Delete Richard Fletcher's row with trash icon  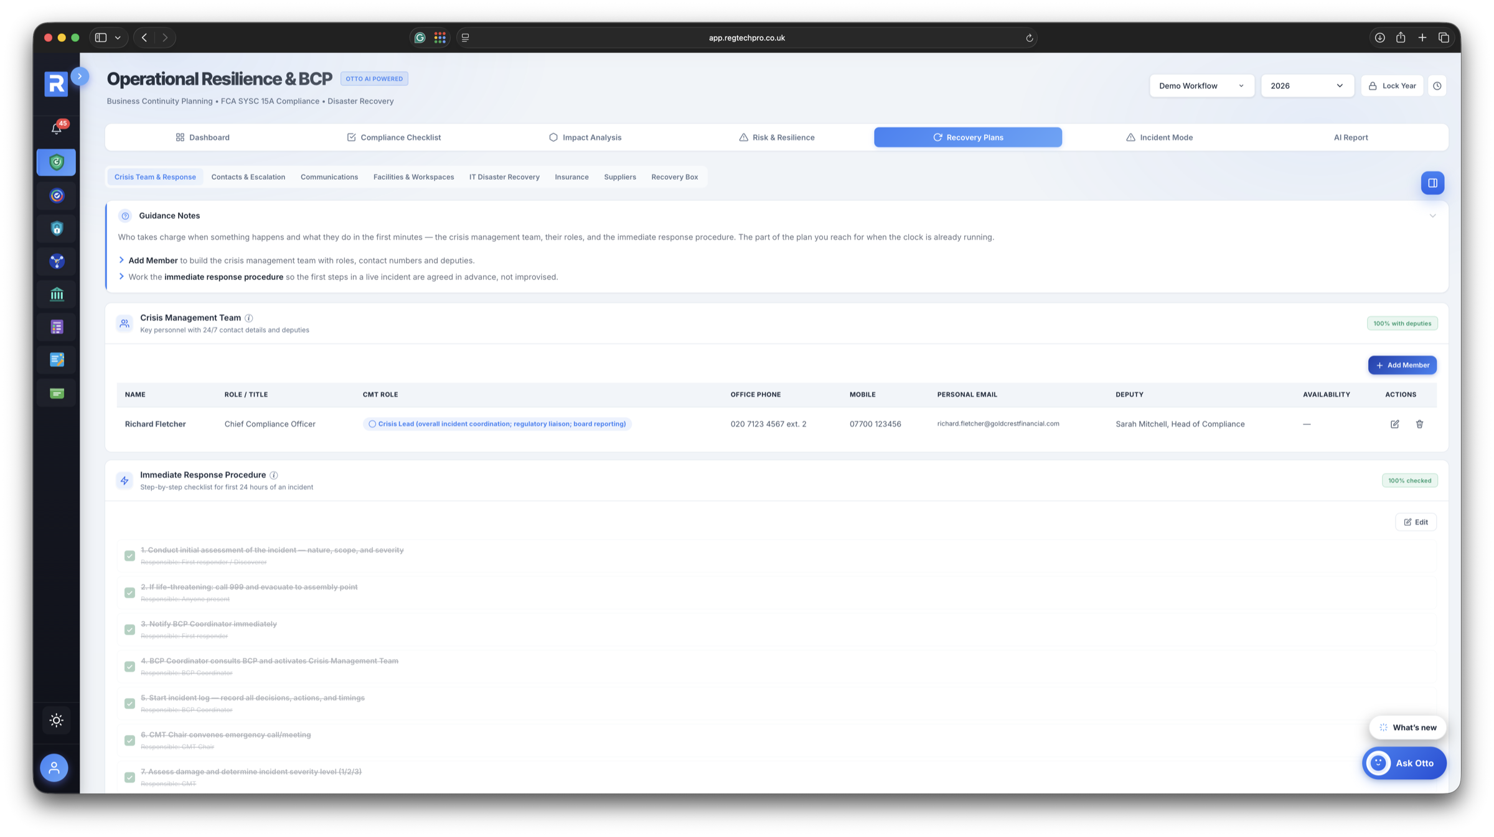click(1419, 424)
